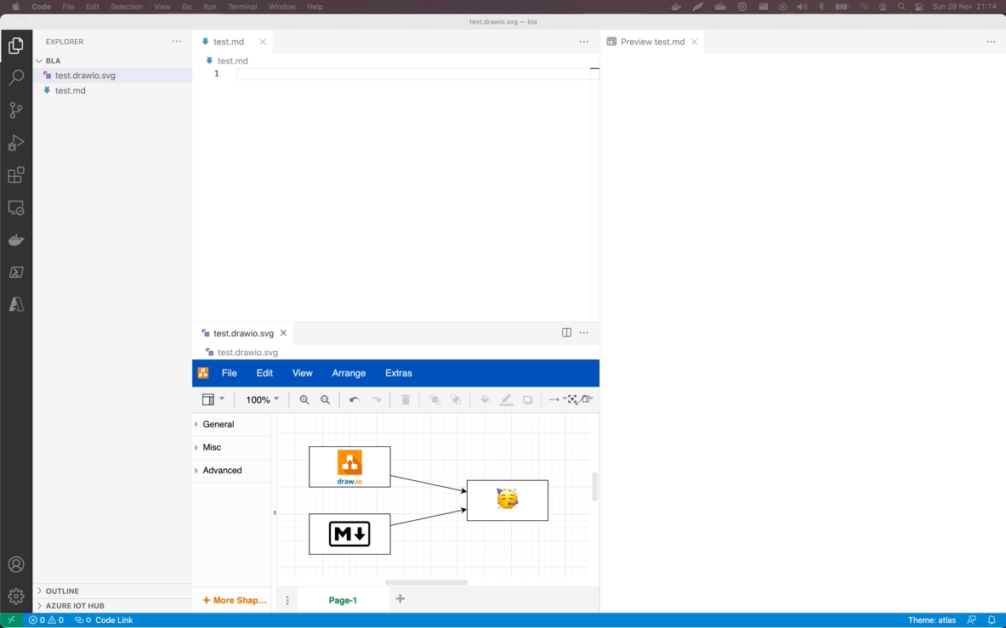This screenshot has height=628, width=1006.
Task: Switch to the Preview test.md tab
Action: click(x=652, y=42)
